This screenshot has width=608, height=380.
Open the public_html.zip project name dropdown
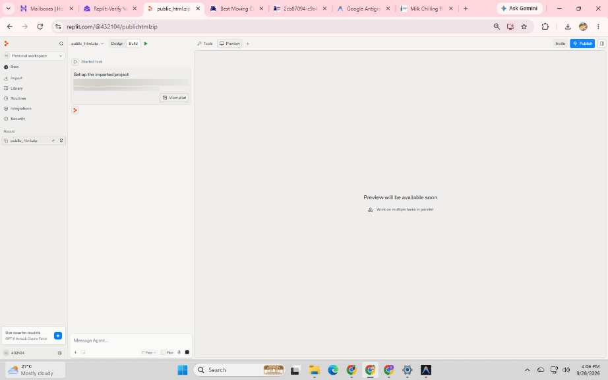(x=87, y=44)
